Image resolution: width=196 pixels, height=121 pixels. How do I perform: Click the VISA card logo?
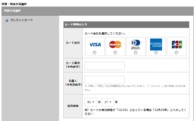(95, 45)
